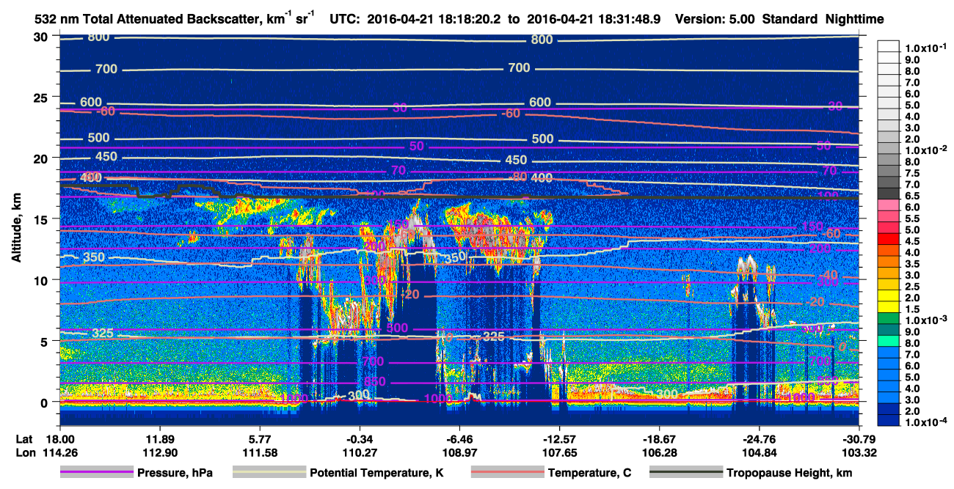Click the Temperature, C orange legend line
The height and width of the screenshot is (489, 954).
point(507,473)
